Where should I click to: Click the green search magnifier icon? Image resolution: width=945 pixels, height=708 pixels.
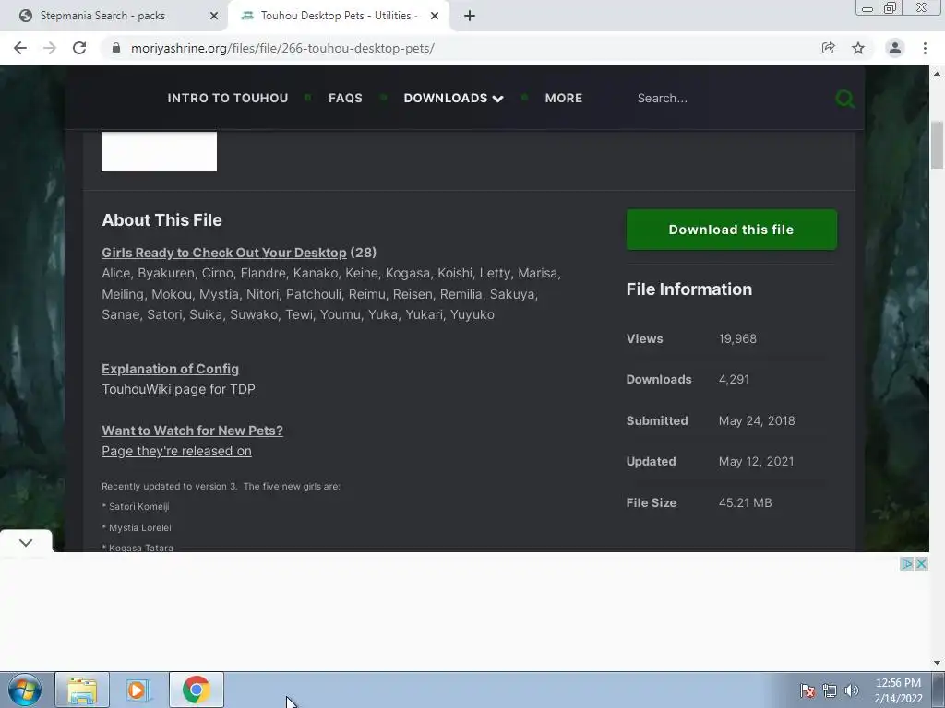[x=845, y=99]
